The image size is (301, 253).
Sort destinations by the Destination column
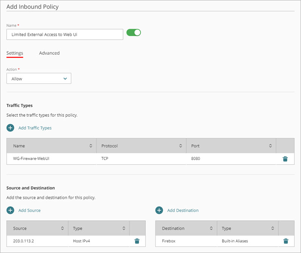click(x=211, y=228)
